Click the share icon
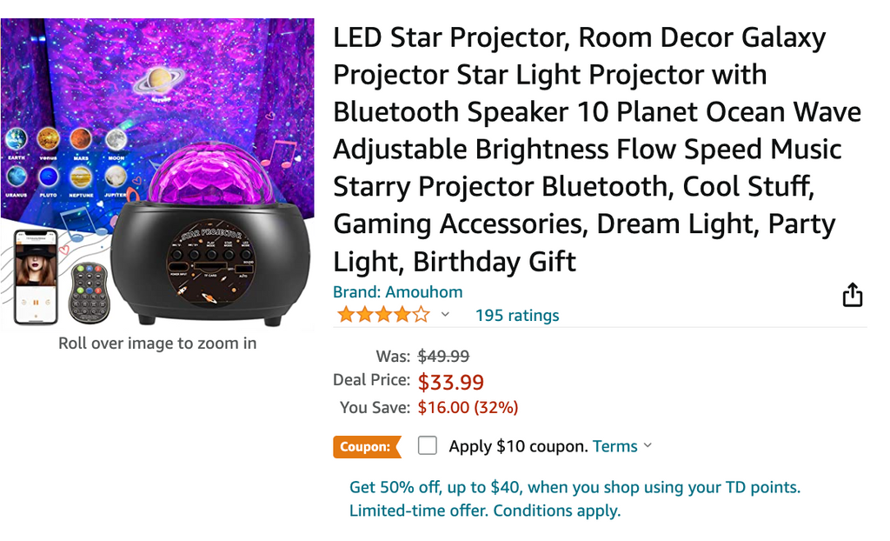Image resolution: width=890 pixels, height=541 pixels. (853, 296)
